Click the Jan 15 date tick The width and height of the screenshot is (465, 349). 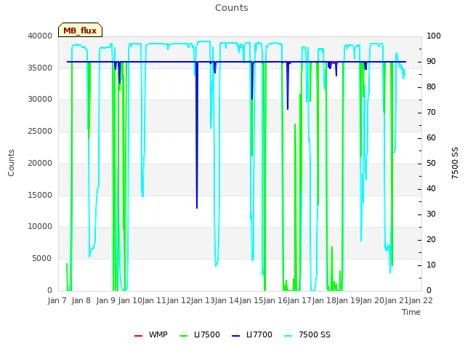click(251, 301)
